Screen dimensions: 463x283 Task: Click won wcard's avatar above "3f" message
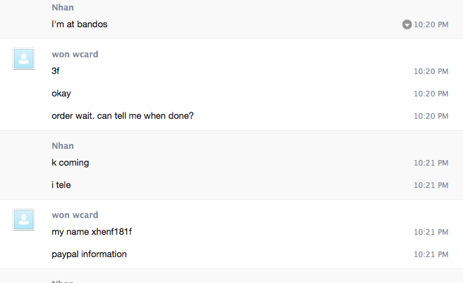point(24,59)
